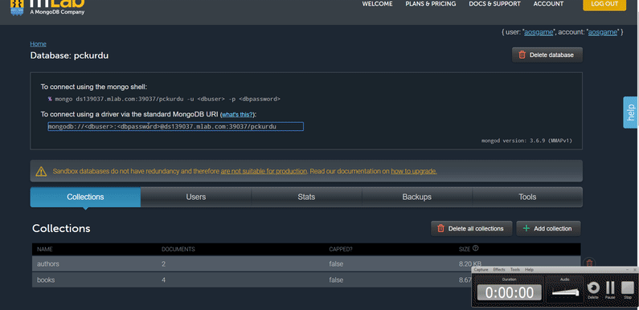Screen dimensions: 639x310
Task: Click documents count 2 for authors
Action: coord(163,264)
